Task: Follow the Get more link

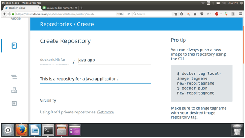Action: 106,112
